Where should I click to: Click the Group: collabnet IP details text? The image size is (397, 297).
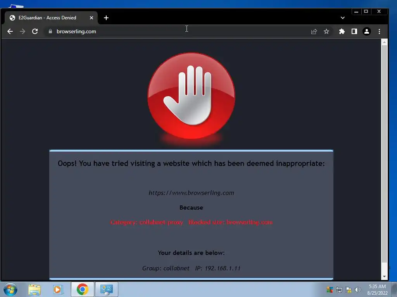coord(192,268)
